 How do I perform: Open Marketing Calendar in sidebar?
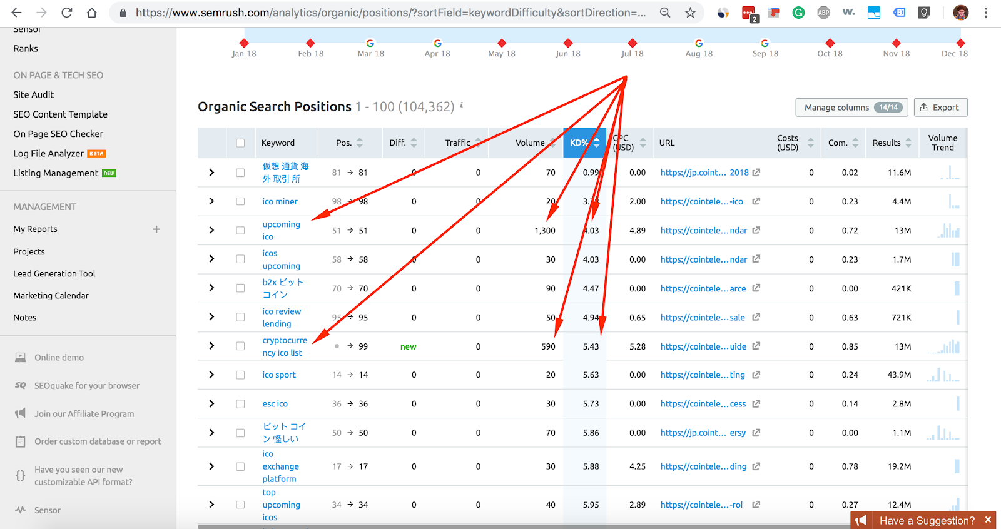pyautogui.click(x=51, y=295)
